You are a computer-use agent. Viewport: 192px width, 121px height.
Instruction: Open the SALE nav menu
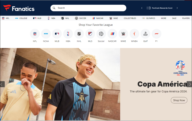[174, 18]
